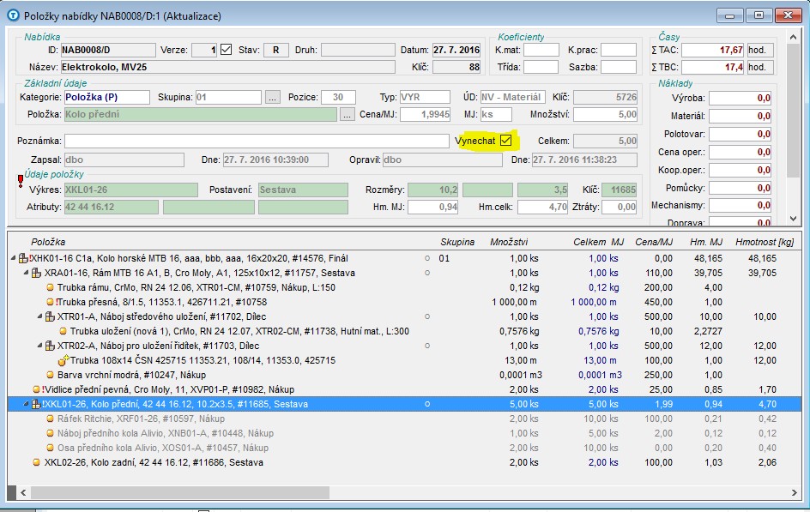Viewport: 810px width, 512px height.
Task: Collapse the XRA01-16 Rám MTB tree node
Action: point(26,273)
